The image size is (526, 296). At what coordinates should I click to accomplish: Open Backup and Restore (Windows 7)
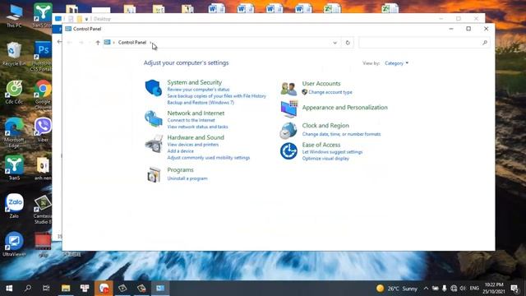(x=201, y=102)
